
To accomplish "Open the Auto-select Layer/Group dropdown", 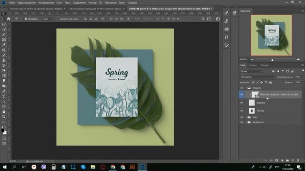I will (x=48, y=19).
